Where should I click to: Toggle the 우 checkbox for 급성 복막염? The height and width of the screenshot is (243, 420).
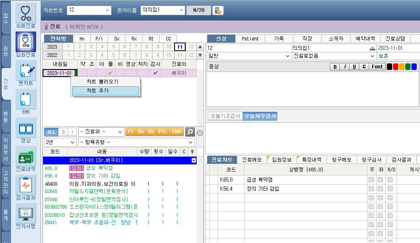371,180
